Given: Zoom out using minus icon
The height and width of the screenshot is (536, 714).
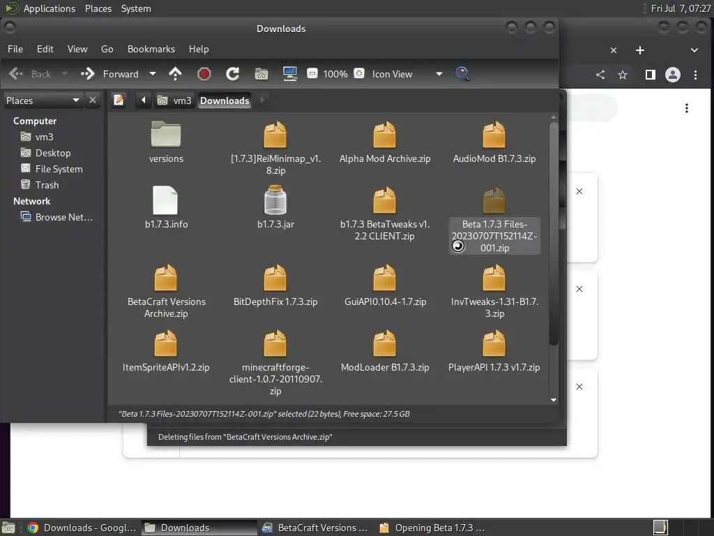Looking at the screenshot, I should pos(312,73).
